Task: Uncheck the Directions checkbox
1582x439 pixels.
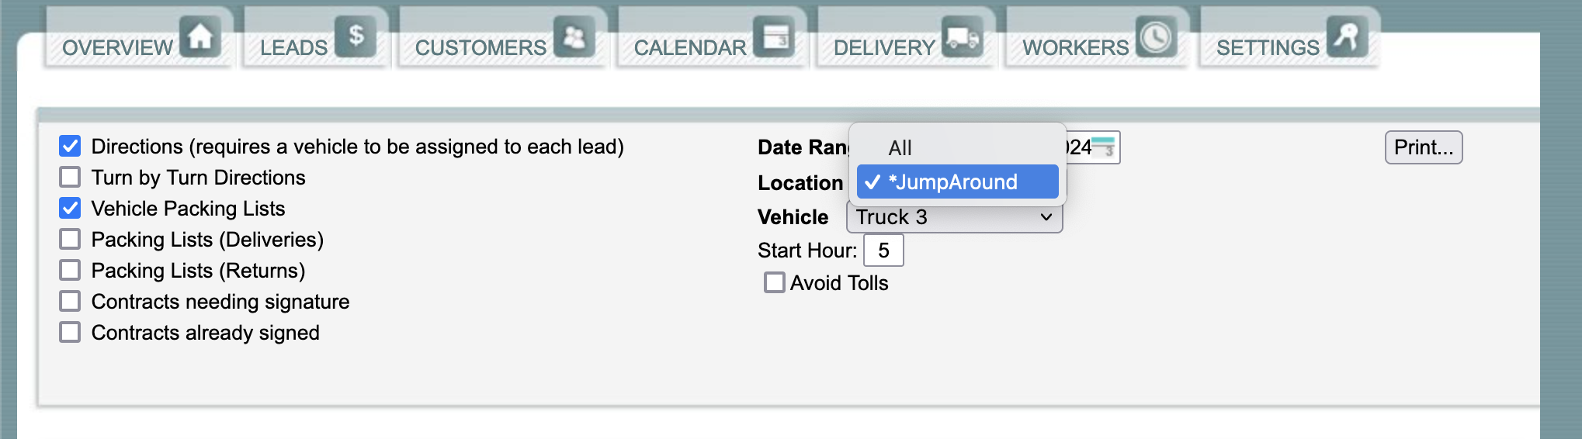Action: pyautogui.click(x=70, y=146)
